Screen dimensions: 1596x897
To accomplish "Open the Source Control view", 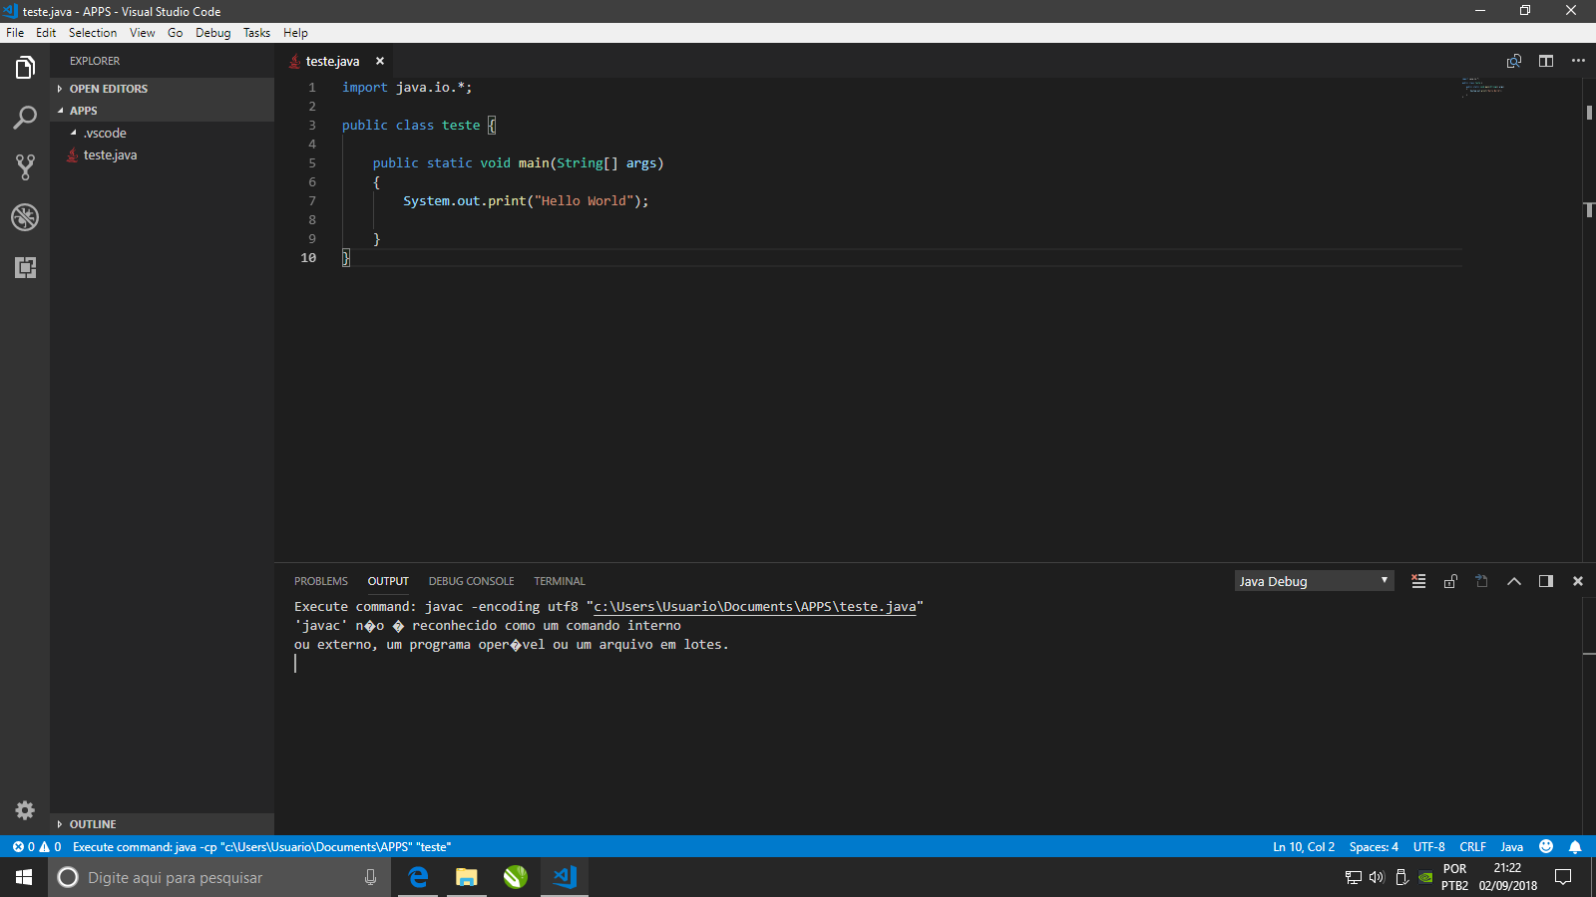I will click(25, 167).
